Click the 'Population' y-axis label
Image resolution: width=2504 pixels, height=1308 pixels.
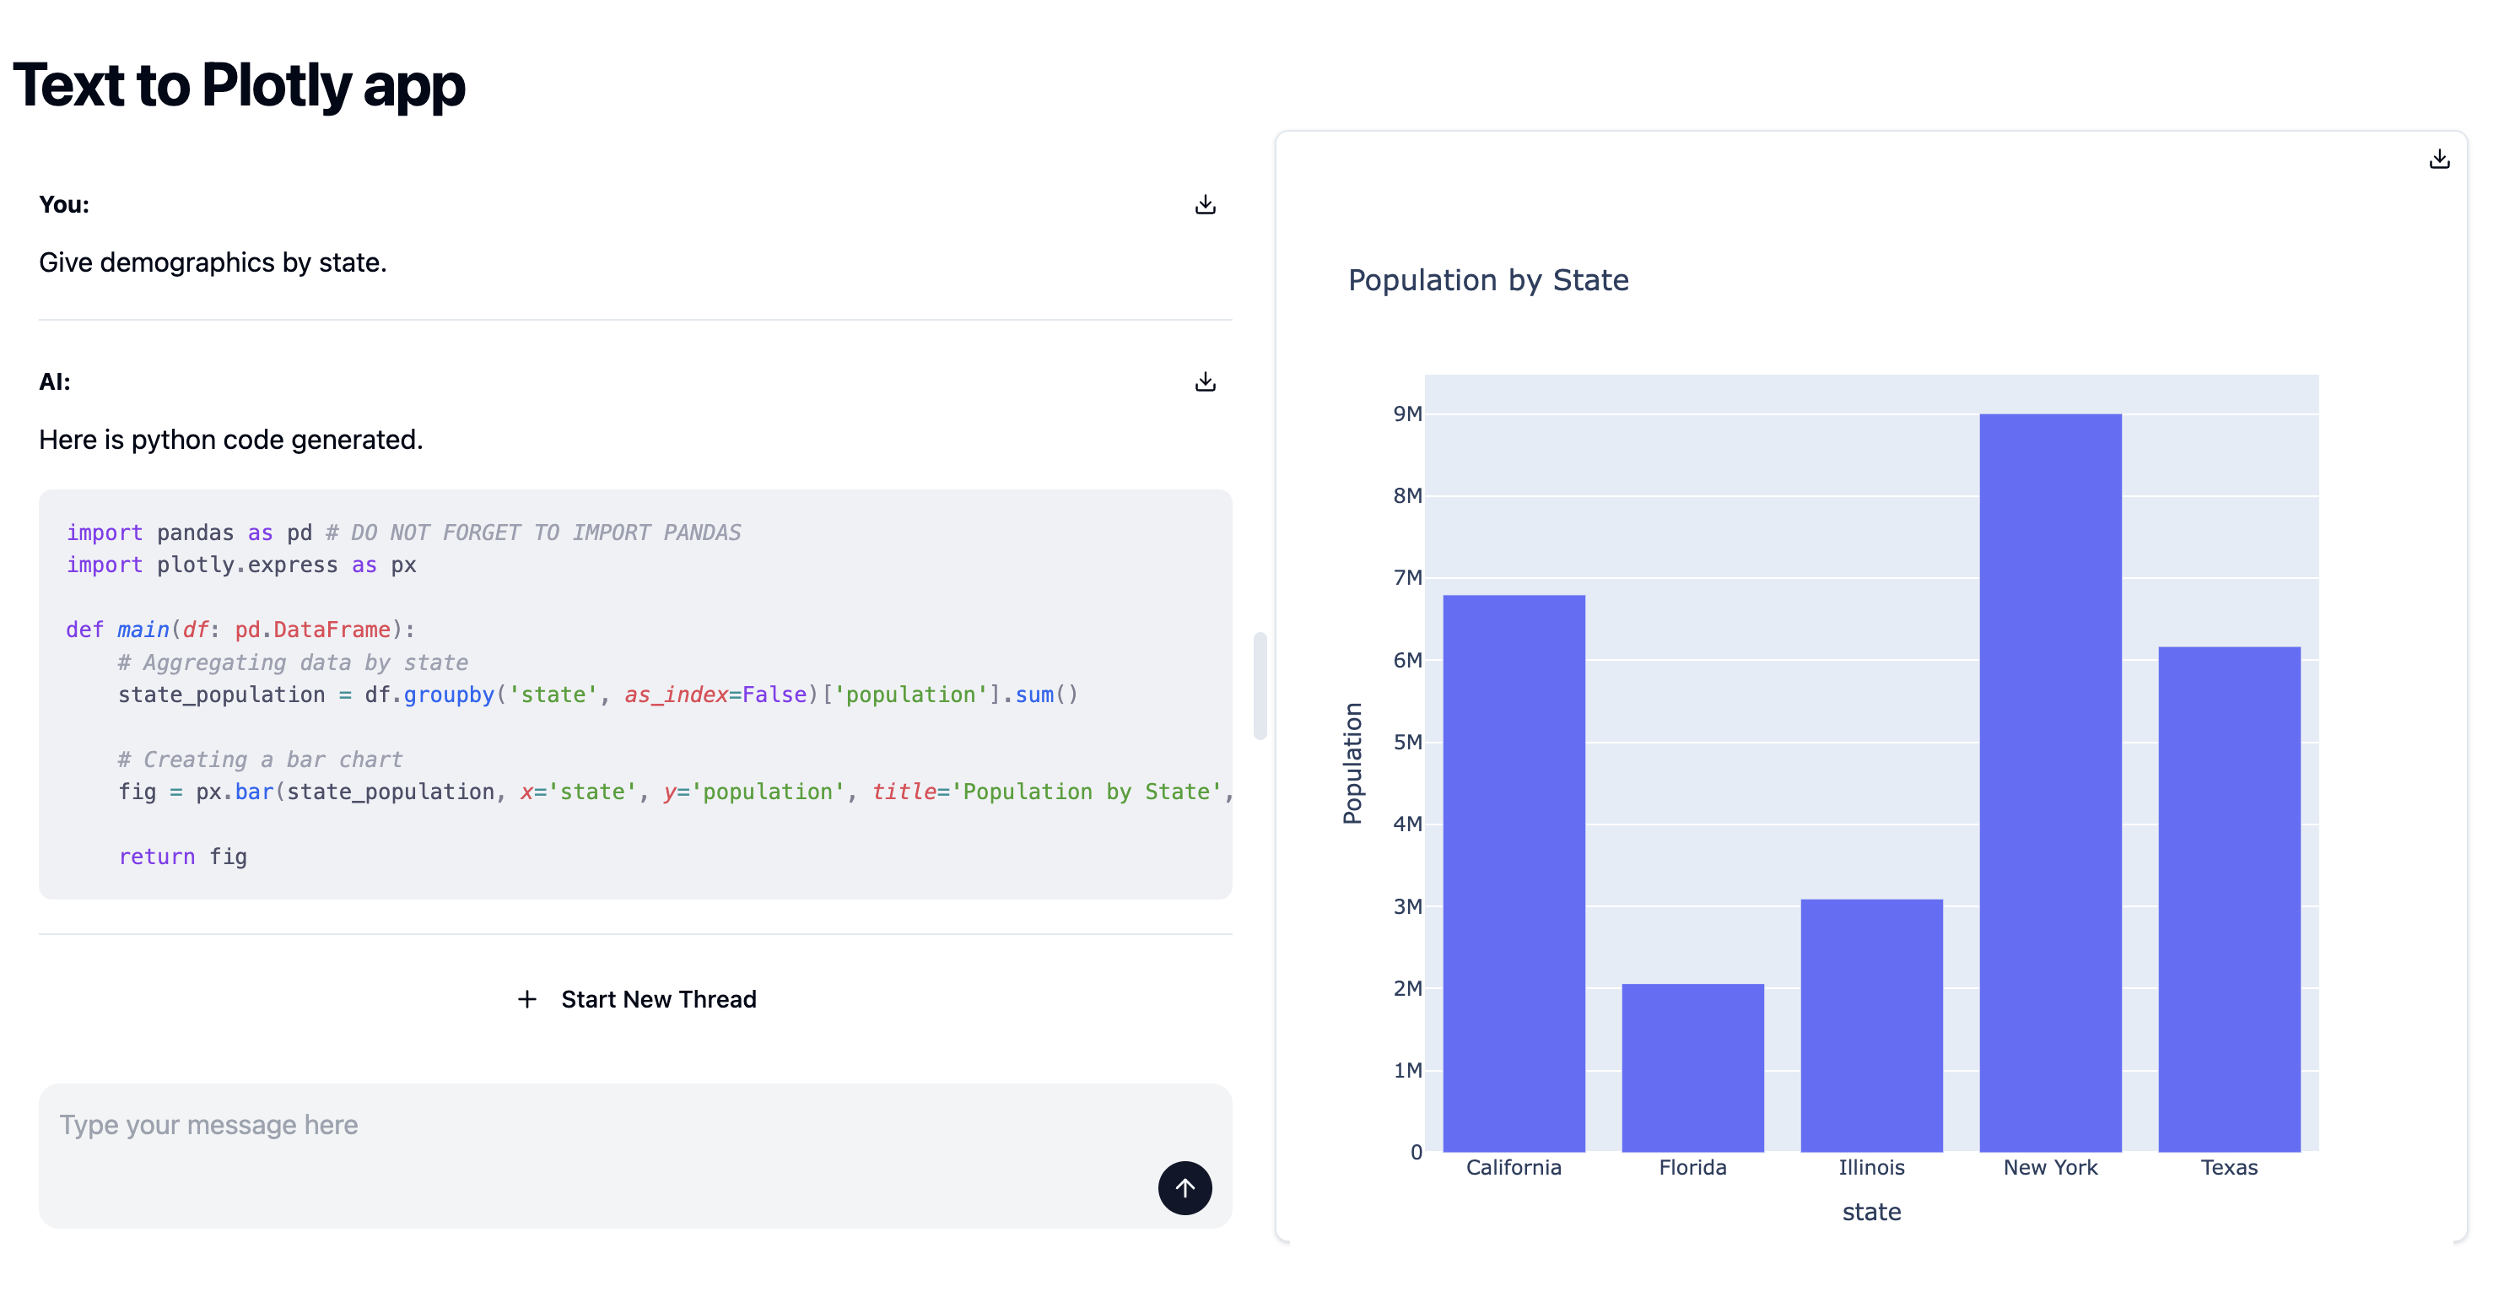tap(1352, 764)
